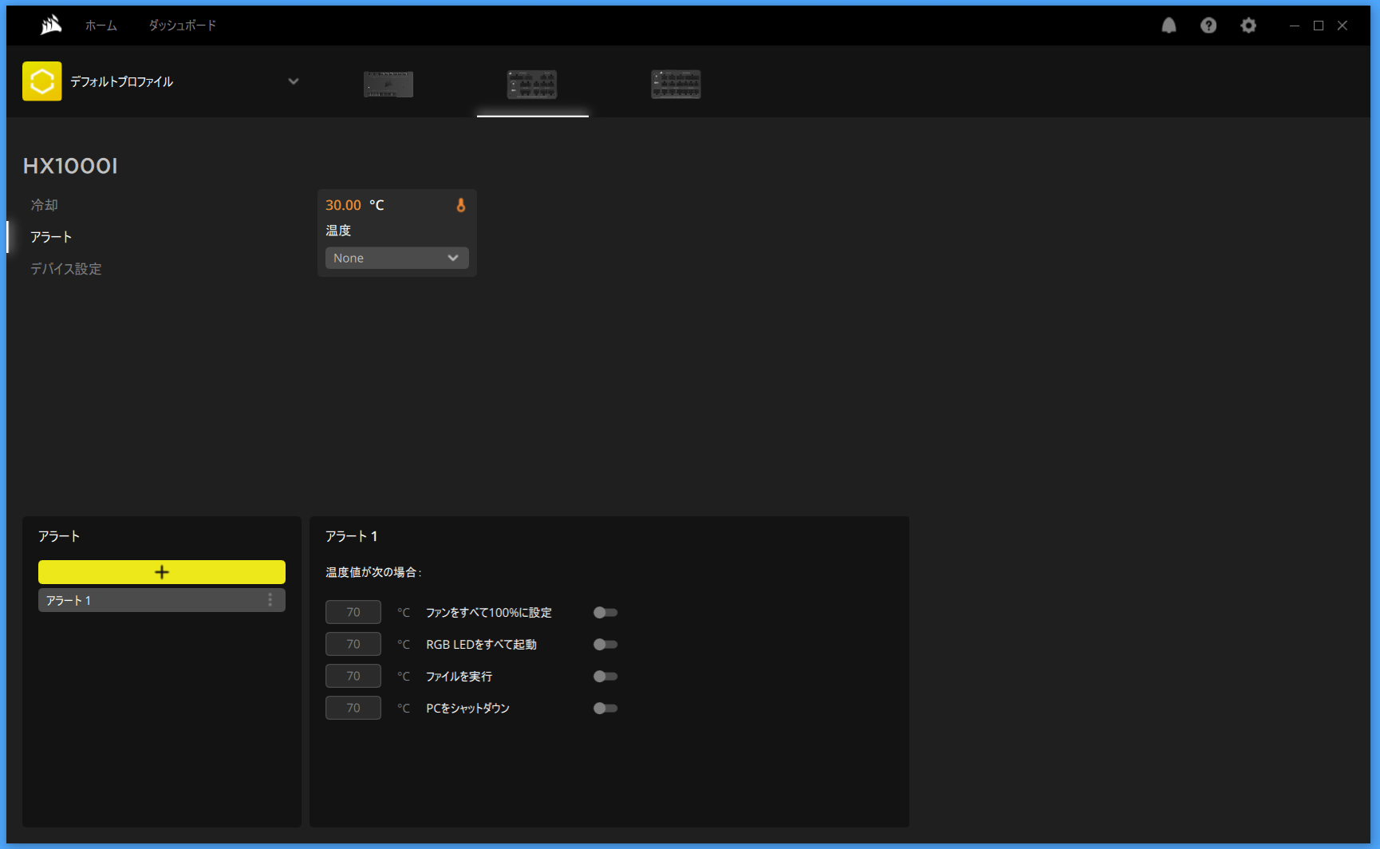
Task: Click the yellow default profile hexagon icon
Action: click(42, 81)
